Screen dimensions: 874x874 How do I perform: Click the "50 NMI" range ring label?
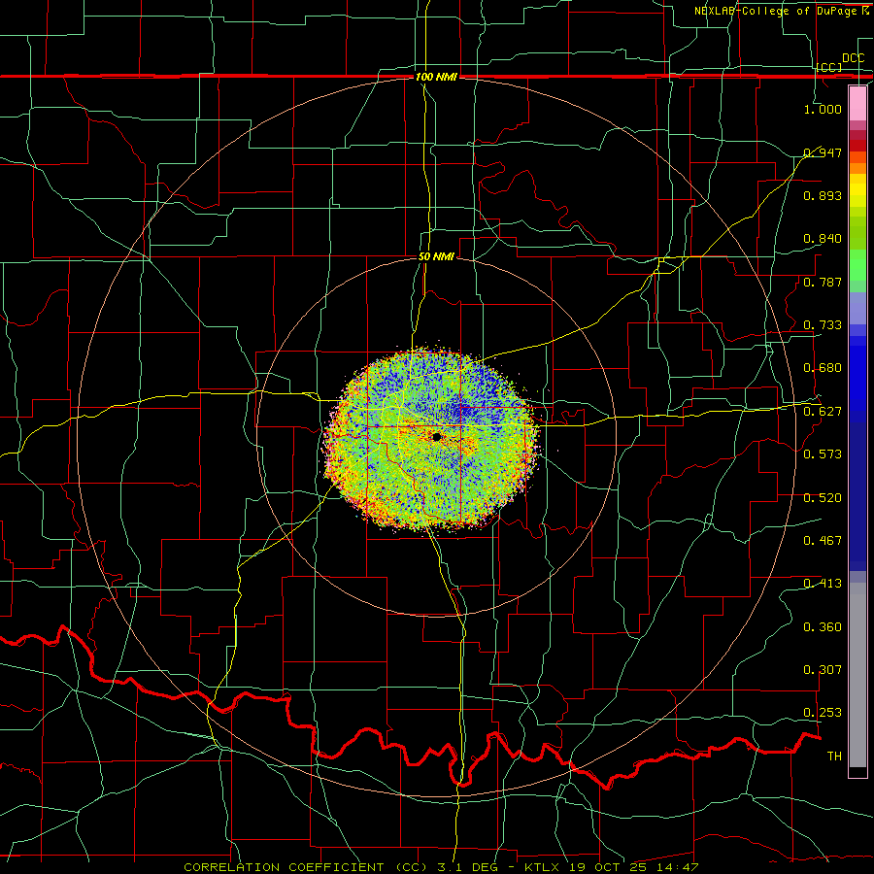click(x=436, y=256)
